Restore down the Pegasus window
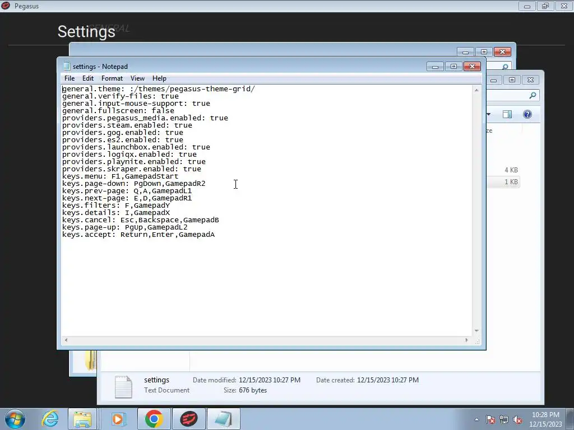The image size is (574, 430). click(545, 6)
